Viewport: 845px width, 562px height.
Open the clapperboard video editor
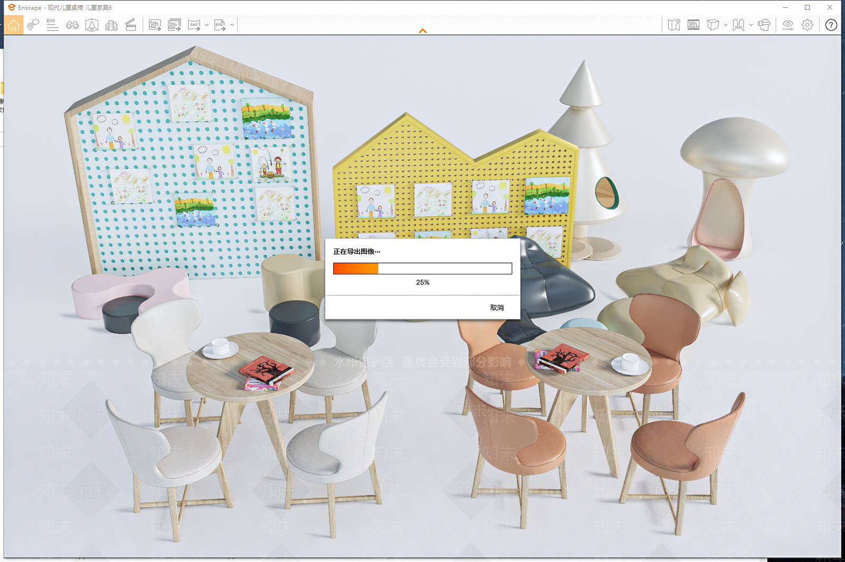pyautogui.click(x=131, y=25)
